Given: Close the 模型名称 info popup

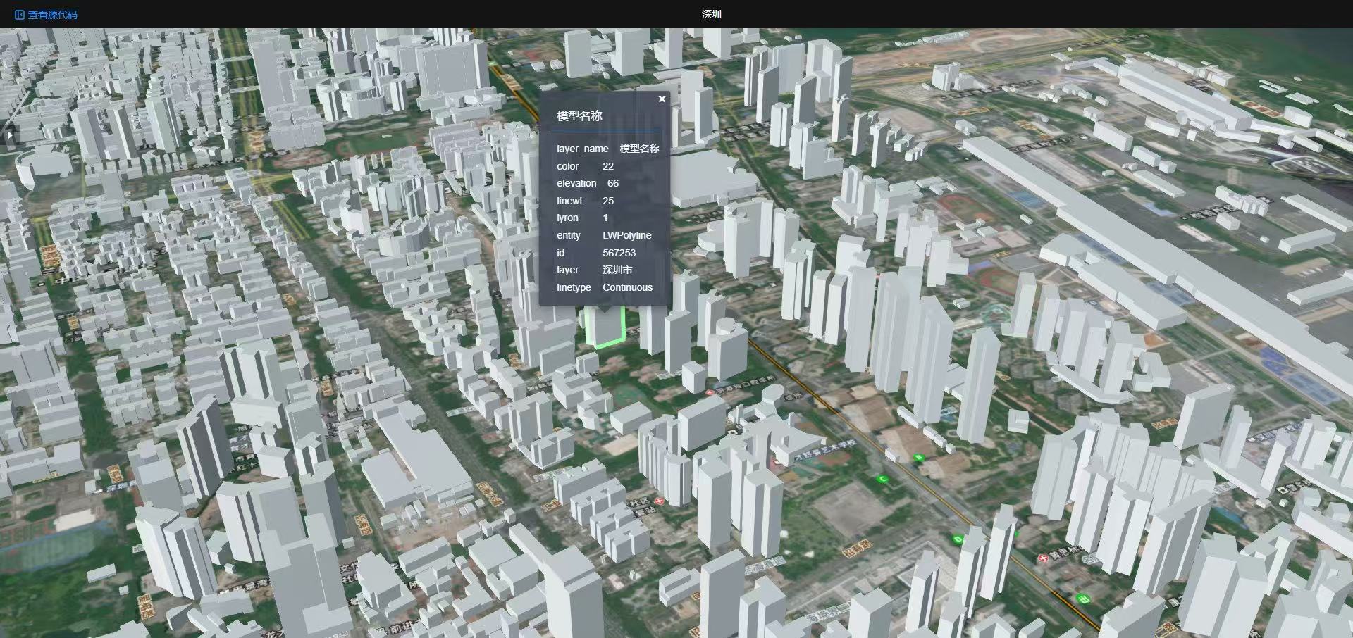Looking at the screenshot, I should click(x=662, y=99).
